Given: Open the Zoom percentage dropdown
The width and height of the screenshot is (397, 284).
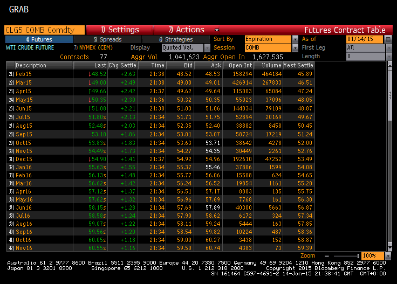Looking at the screenshot, I should [388, 256].
